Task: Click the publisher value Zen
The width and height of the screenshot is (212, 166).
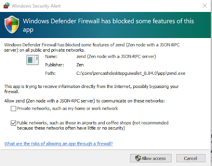Action: click(80, 65)
